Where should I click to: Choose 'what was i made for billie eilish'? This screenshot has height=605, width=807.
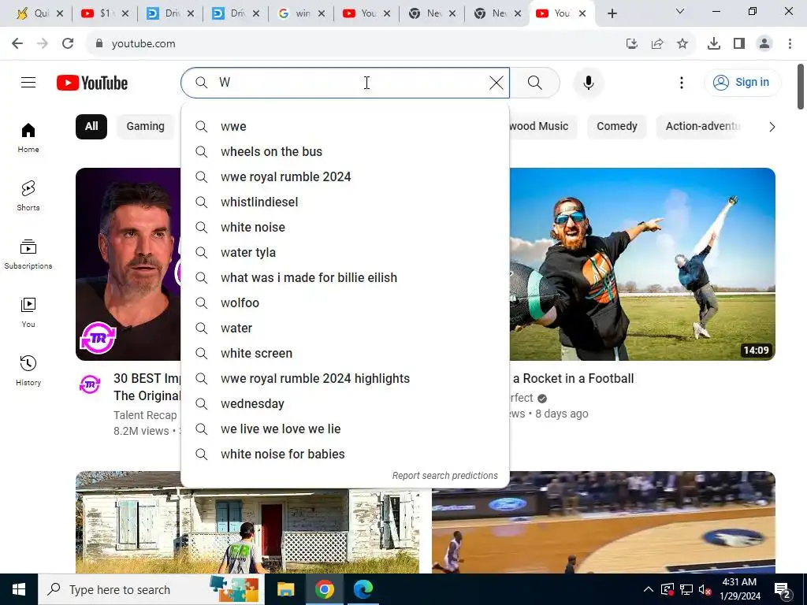[x=345, y=278]
